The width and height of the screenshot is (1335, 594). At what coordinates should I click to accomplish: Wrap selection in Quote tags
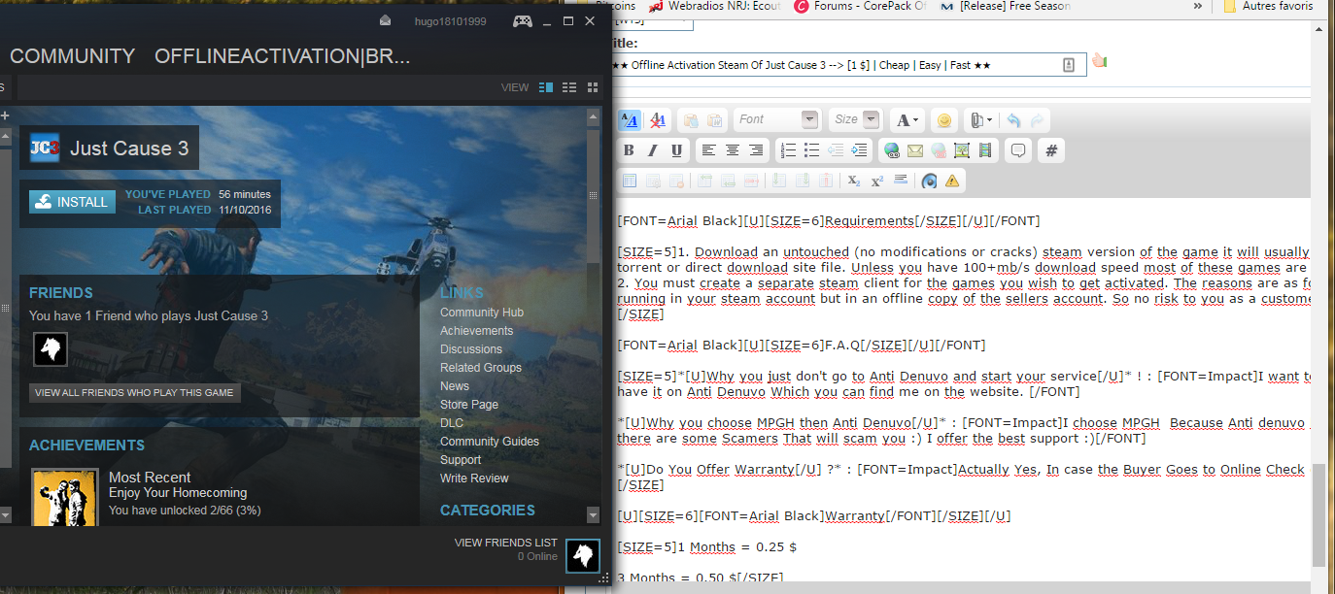tap(1018, 150)
